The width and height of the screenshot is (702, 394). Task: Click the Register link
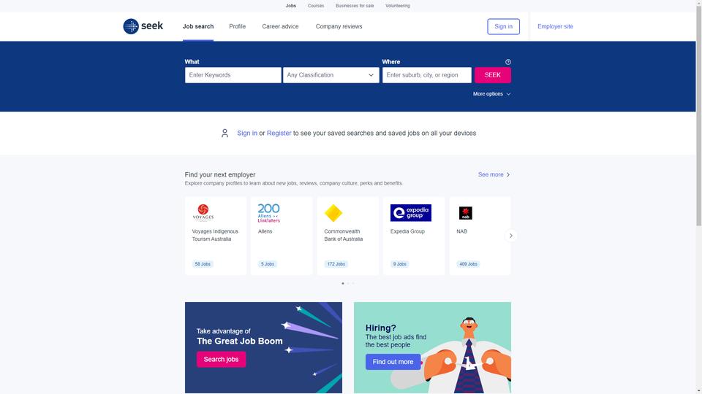279,133
